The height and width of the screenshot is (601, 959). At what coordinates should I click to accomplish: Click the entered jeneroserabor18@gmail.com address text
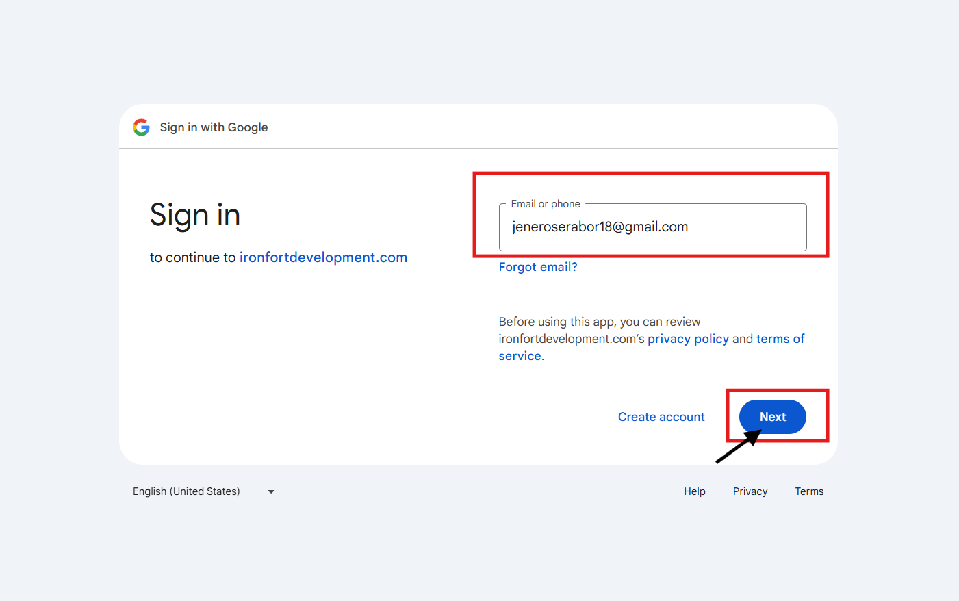(x=600, y=227)
